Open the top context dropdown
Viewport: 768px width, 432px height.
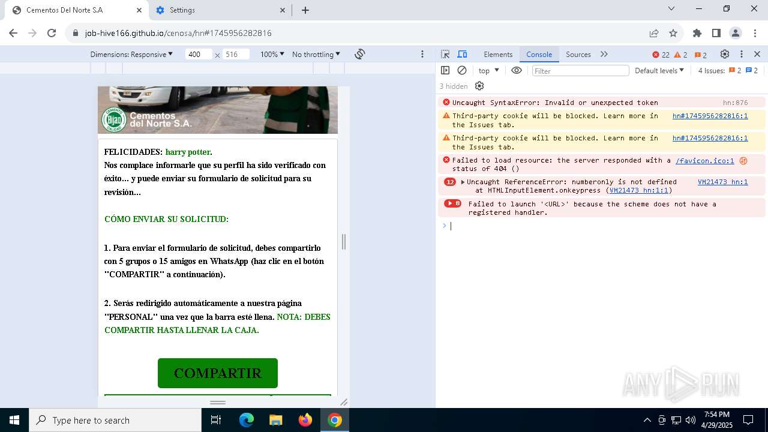488,70
